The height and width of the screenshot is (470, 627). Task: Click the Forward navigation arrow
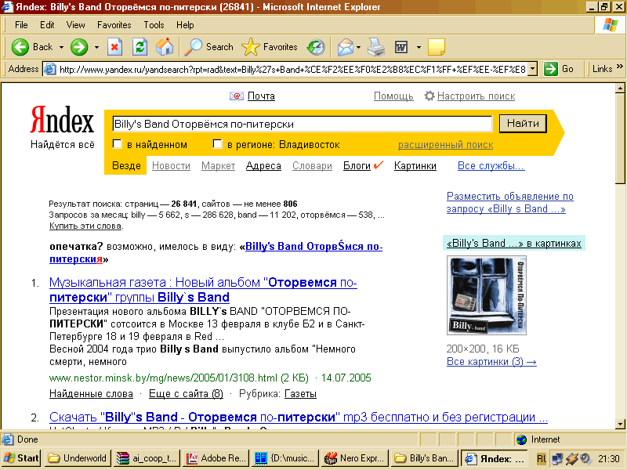(x=79, y=47)
